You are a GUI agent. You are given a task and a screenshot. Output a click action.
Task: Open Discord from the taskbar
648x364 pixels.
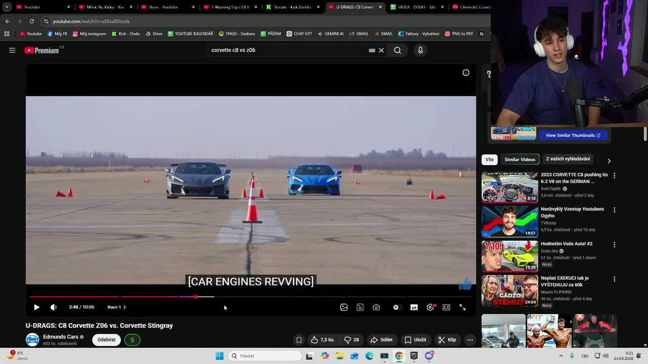coord(429,356)
